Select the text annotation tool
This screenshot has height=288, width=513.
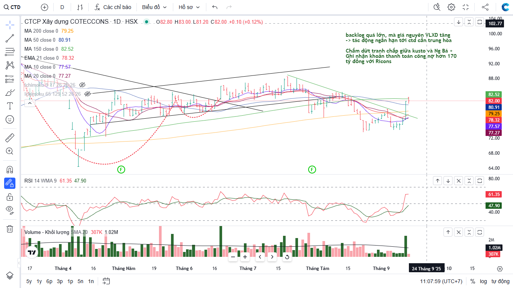[10, 106]
